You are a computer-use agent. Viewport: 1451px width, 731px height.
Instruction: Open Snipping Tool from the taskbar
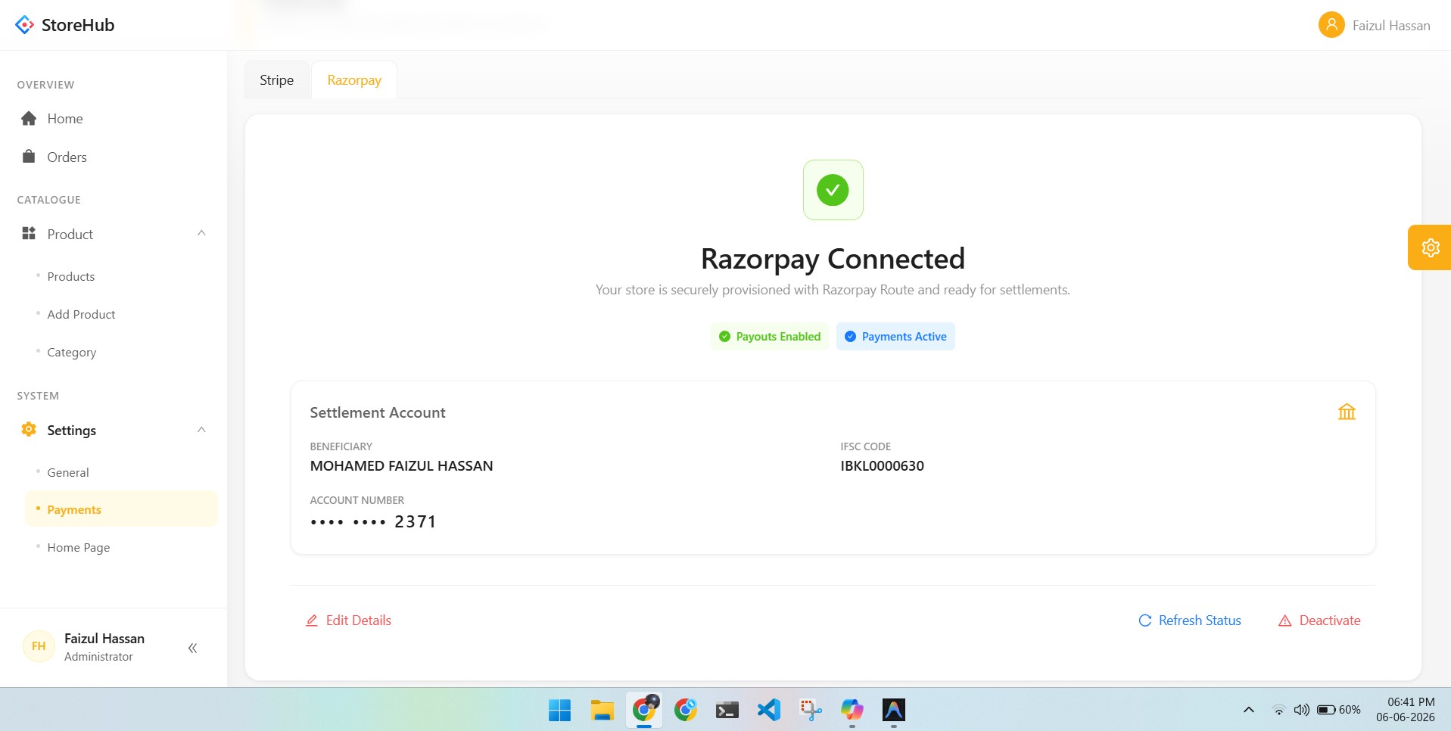(x=811, y=710)
